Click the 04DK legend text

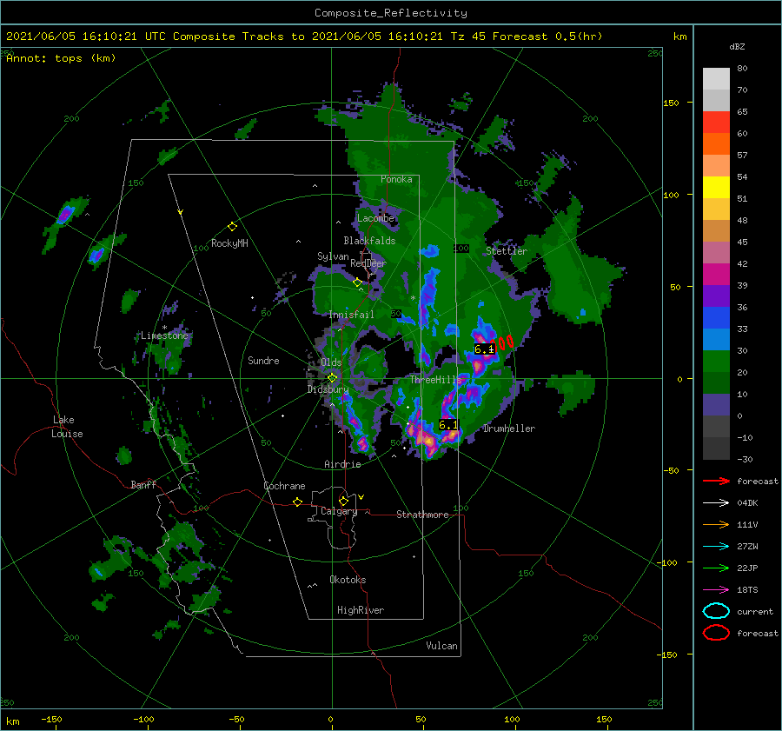[x=747, y=503]
